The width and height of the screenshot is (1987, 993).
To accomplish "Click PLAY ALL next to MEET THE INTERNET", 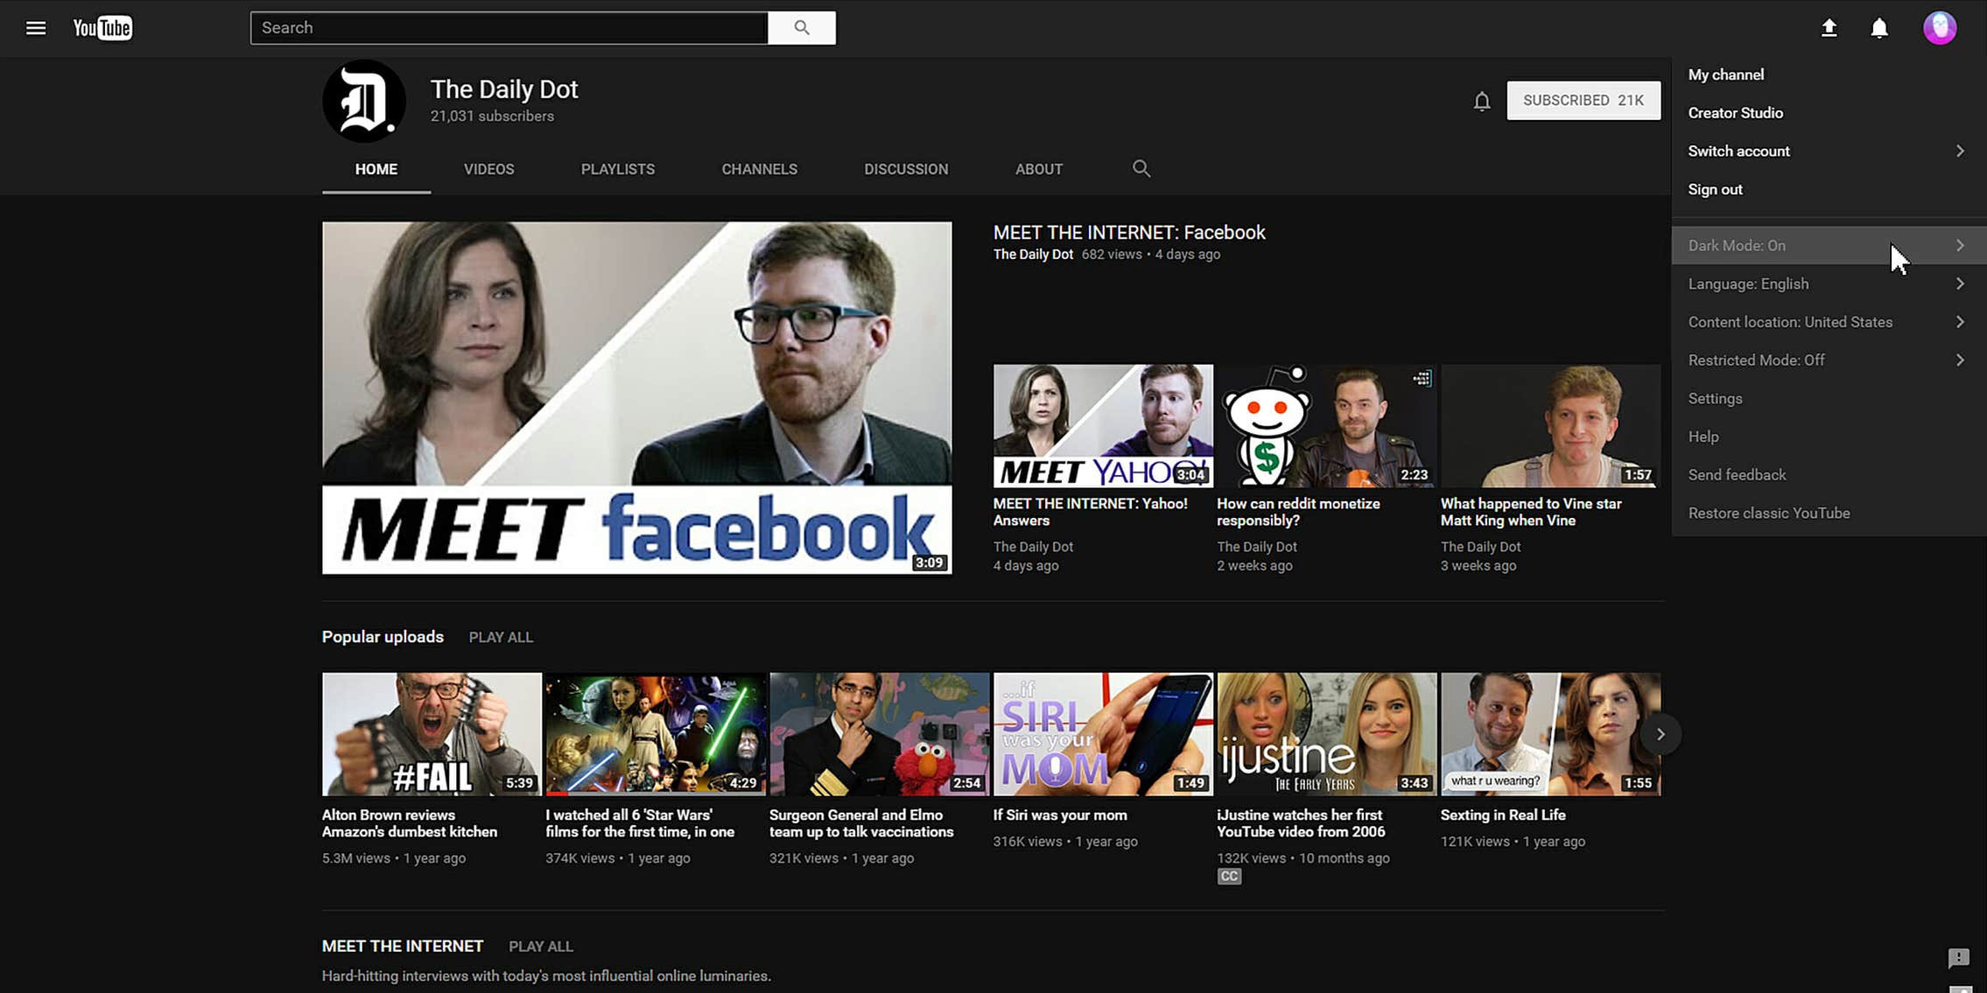I will (541, 947).
